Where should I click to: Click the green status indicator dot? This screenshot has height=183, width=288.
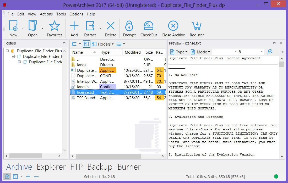pos(276,176)
